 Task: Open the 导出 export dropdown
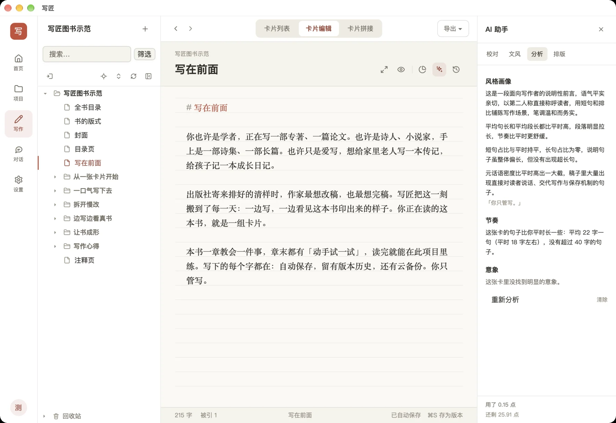[453, 29]
